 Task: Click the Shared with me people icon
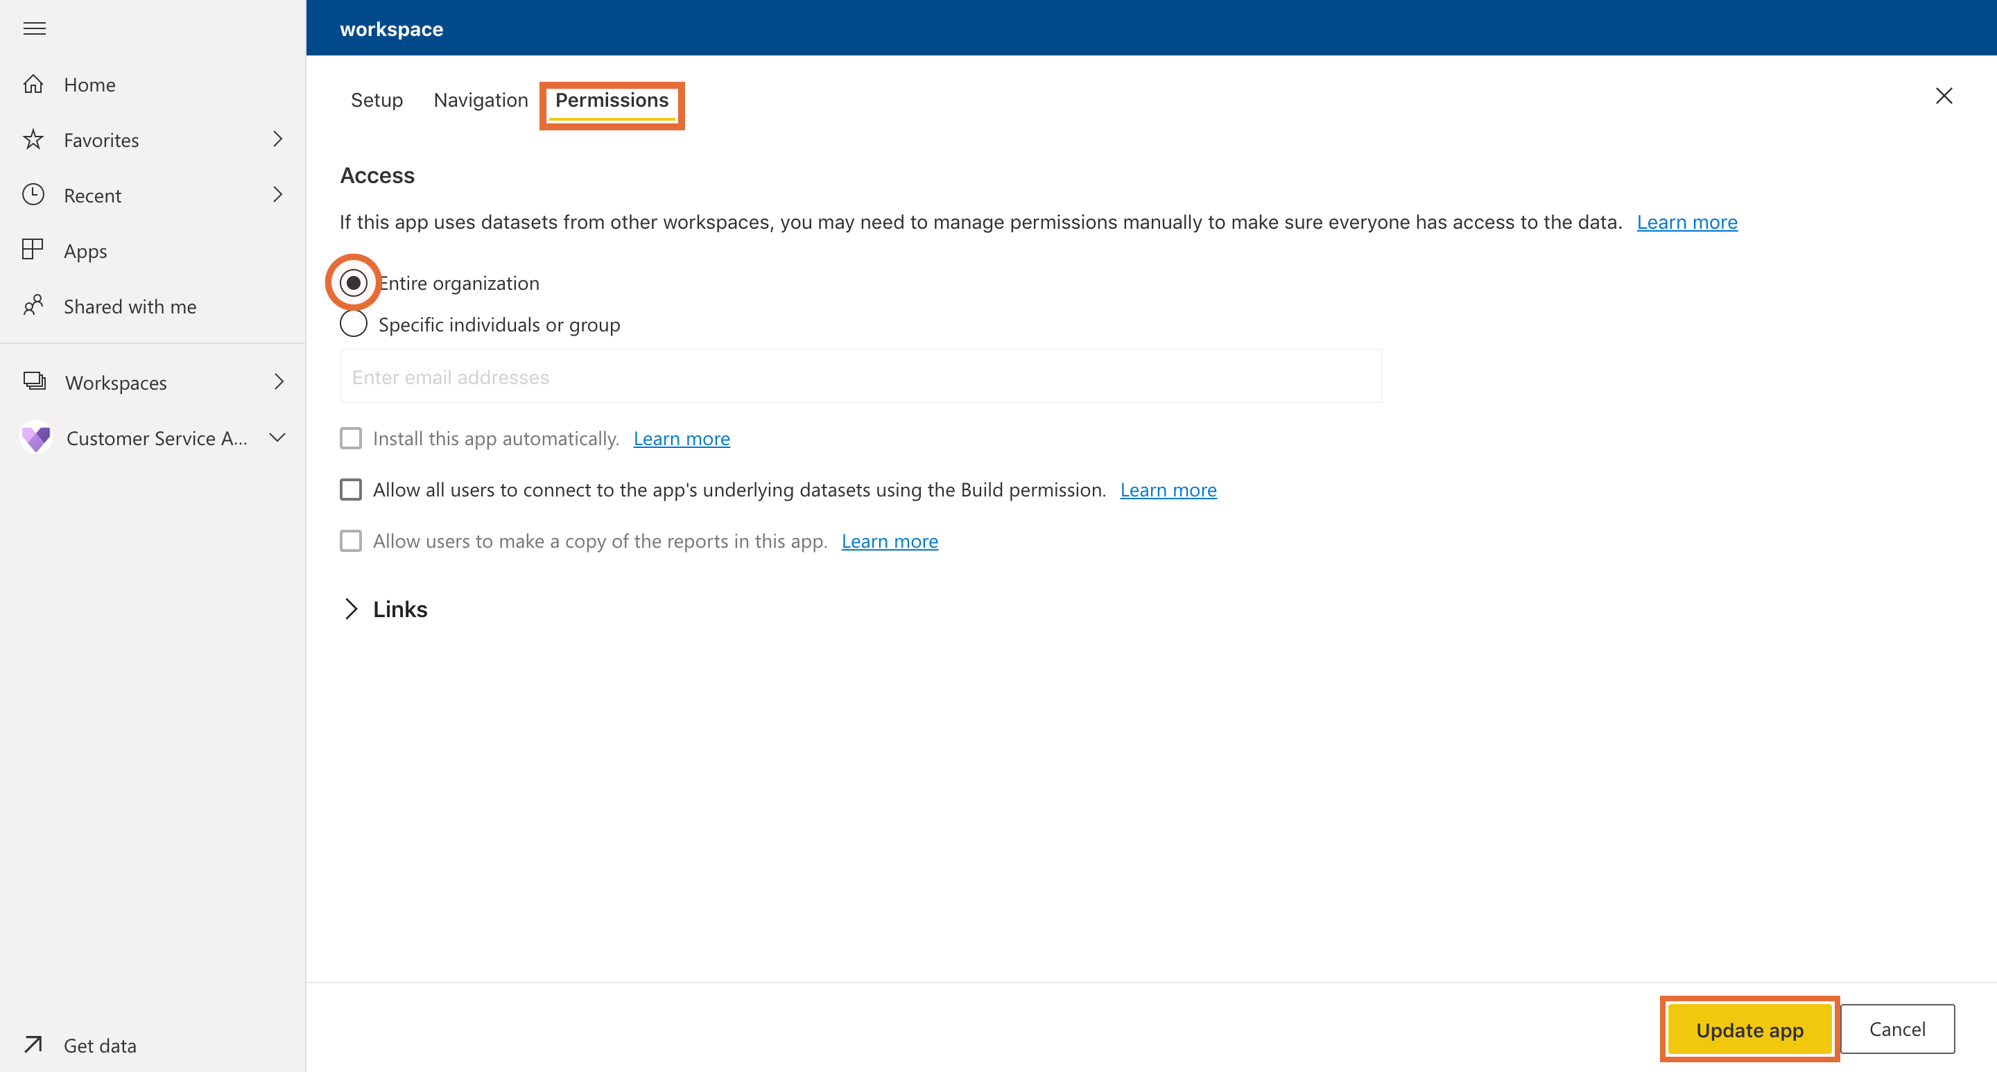click(x=35, y=305)
